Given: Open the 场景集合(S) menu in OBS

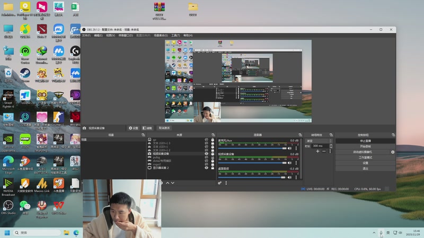Looking at the screenshot, I should (x=161, y=35).
